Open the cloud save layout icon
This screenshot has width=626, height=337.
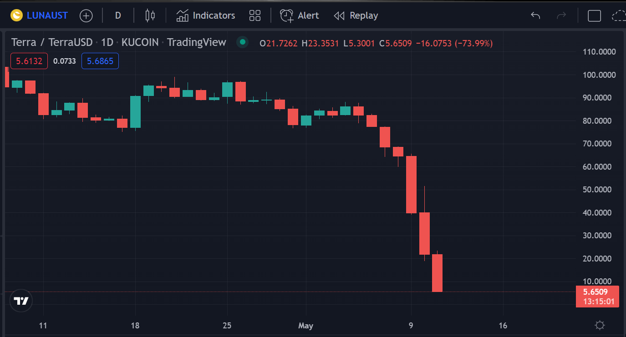(x=619, y=16)
